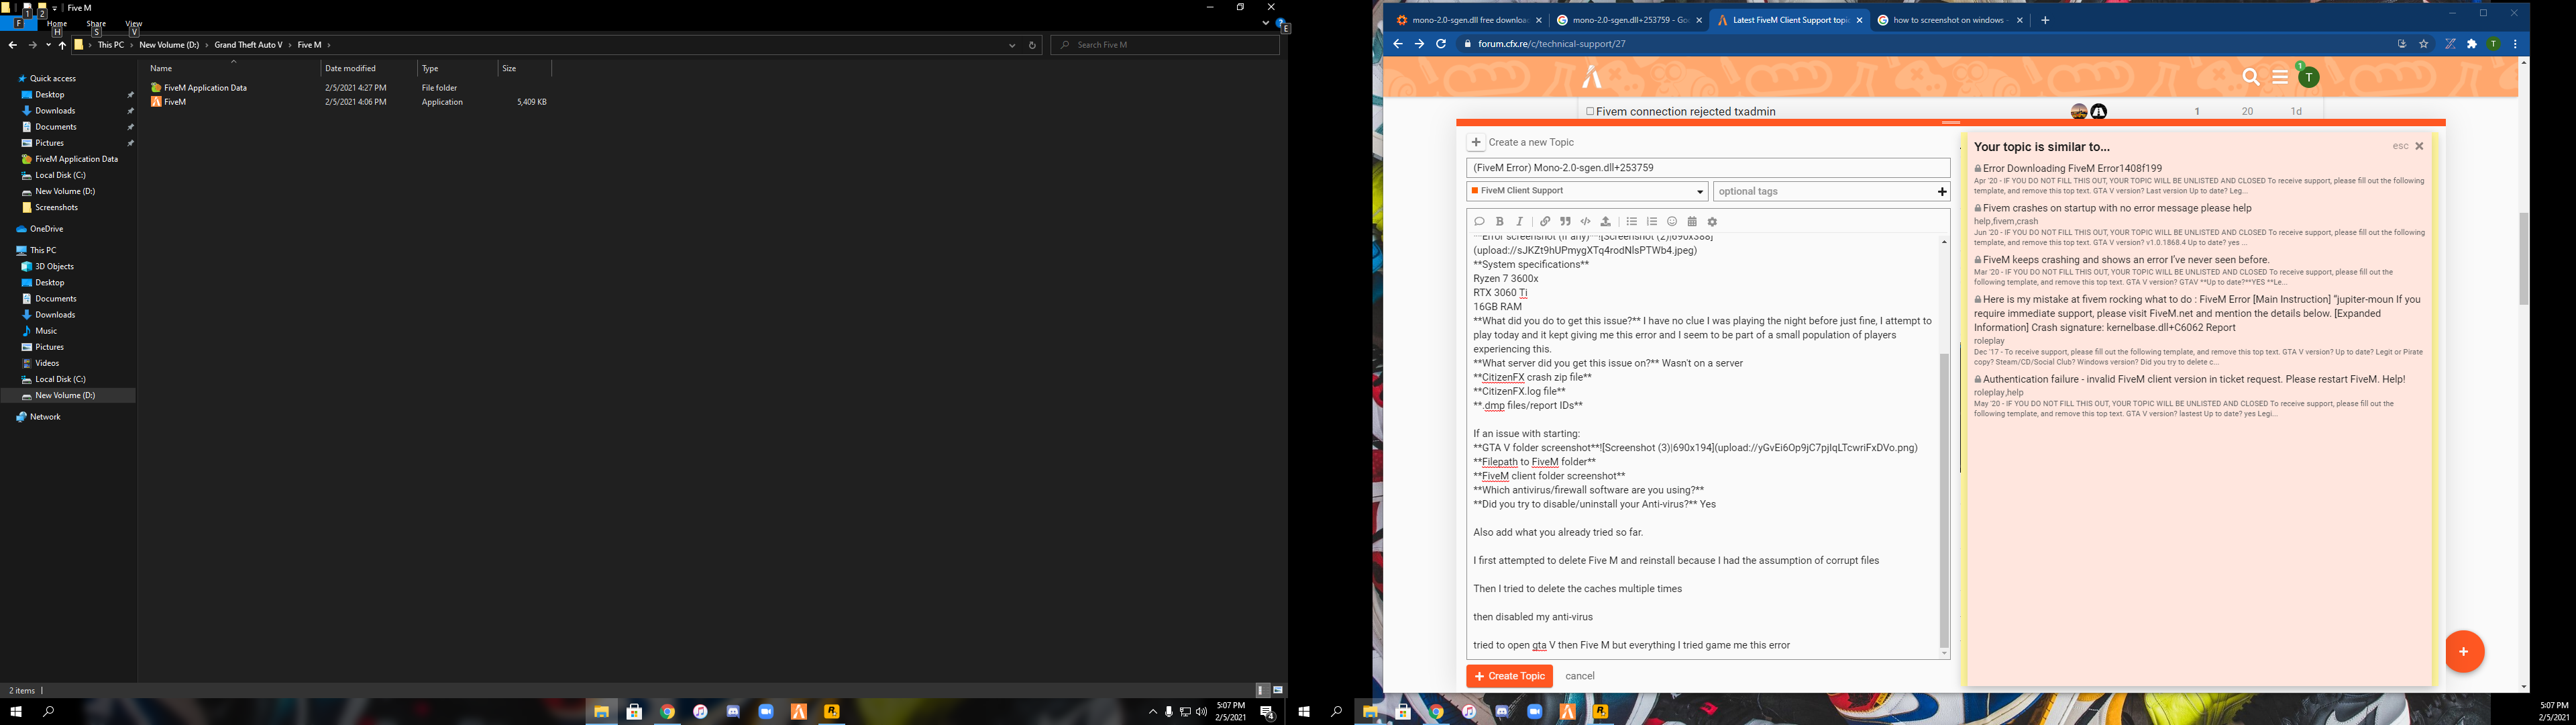The height and width of the screenshot is (725, 2576).
Task: Insert a hyperlink via the chain icon
Action: (x=1545, y=222)
